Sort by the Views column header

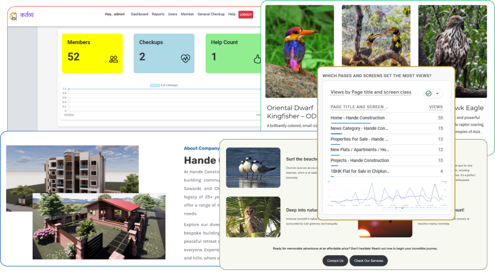click(436, 107)
